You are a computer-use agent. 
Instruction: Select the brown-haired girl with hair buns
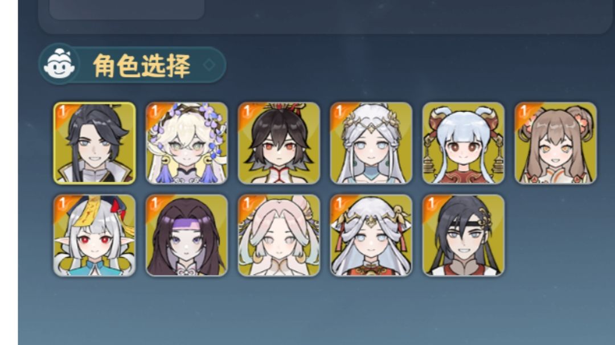click(556, 143)
